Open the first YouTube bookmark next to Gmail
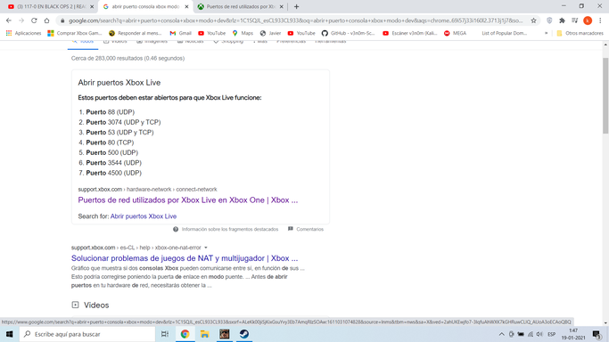This screenshot has width=609, height=342. (x=212, y=33)
